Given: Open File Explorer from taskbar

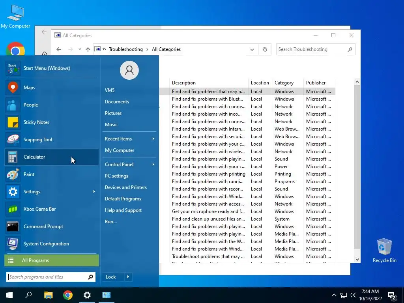Looking at the screenshot, I should coord(48,295).
